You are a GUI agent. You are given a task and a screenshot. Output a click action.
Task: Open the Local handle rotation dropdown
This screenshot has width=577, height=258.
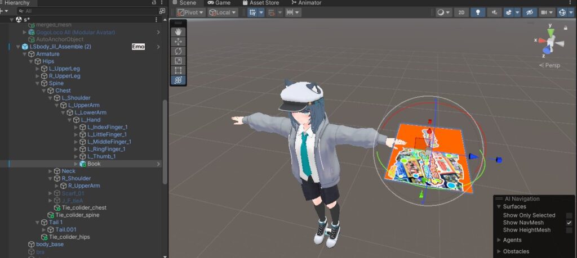(x=222, y=12)
